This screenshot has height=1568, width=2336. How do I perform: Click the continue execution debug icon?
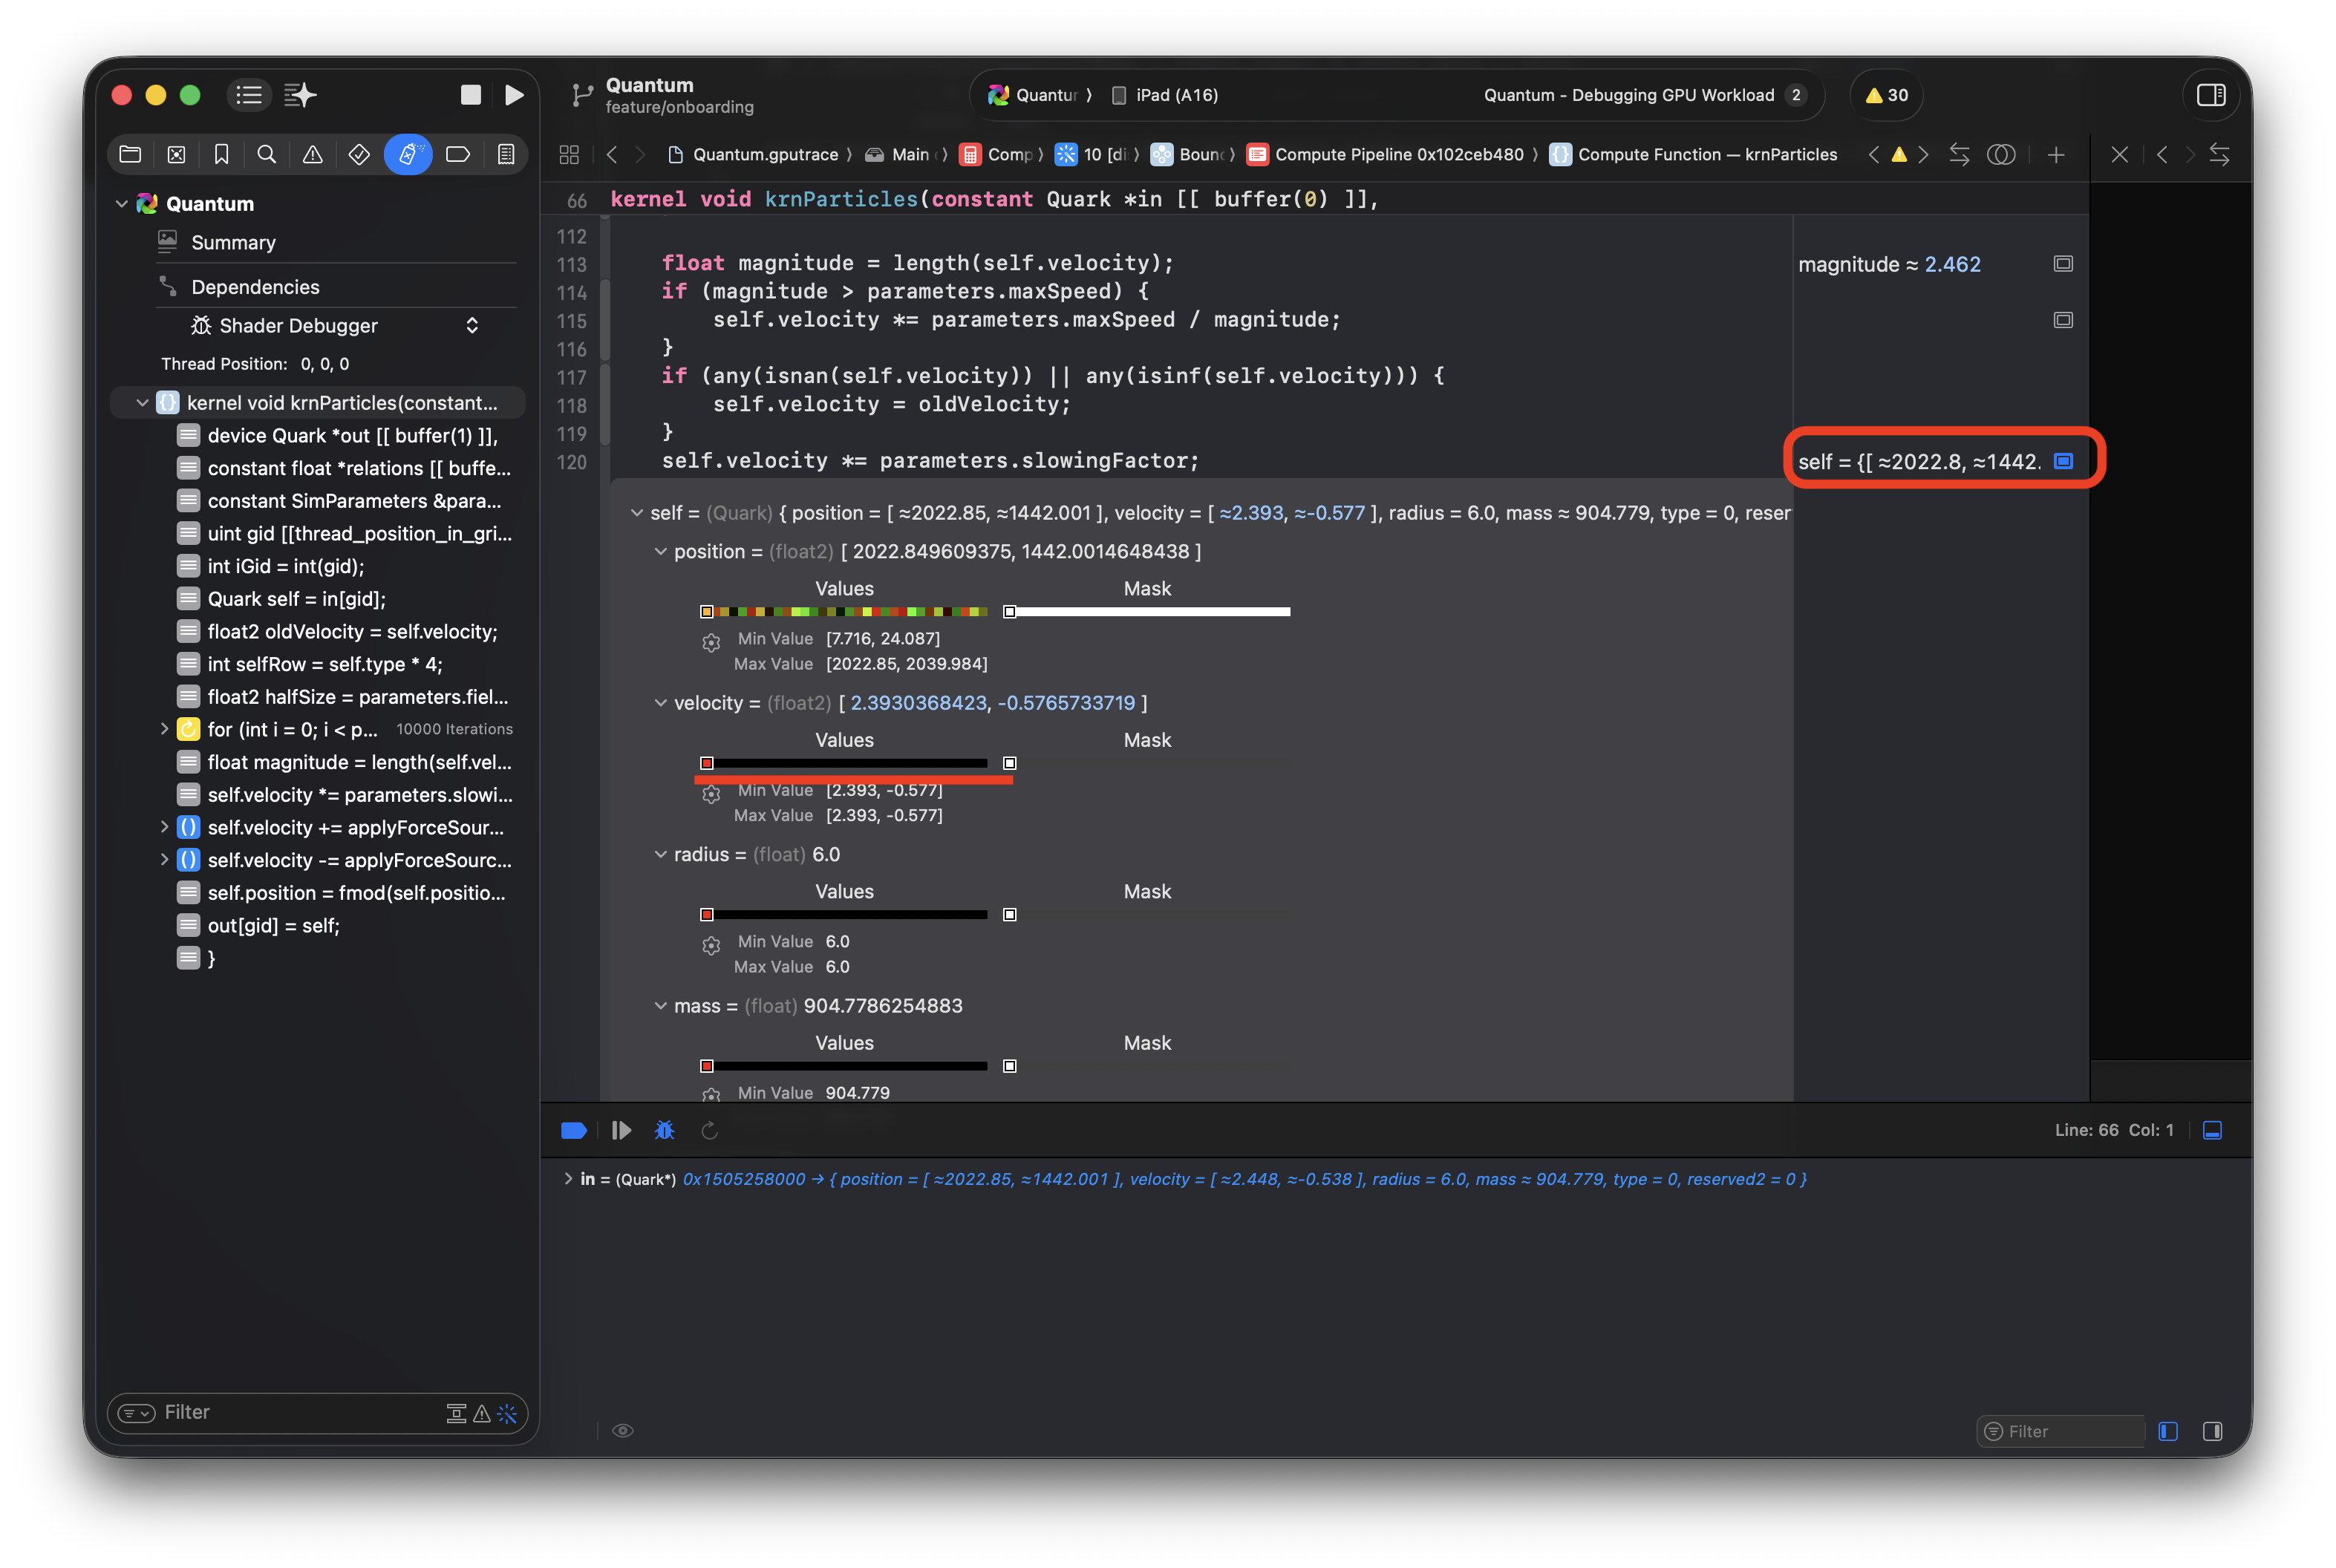tap(621, 1130)
